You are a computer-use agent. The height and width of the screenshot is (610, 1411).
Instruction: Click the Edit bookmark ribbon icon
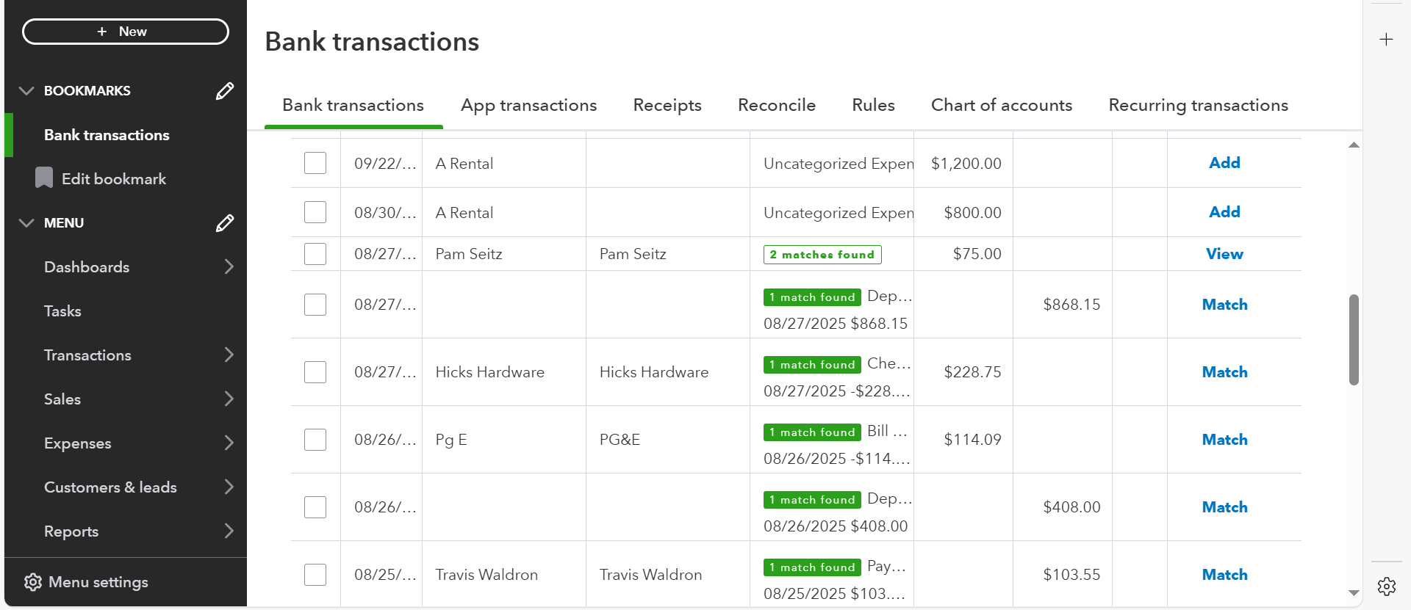[44, 178]
